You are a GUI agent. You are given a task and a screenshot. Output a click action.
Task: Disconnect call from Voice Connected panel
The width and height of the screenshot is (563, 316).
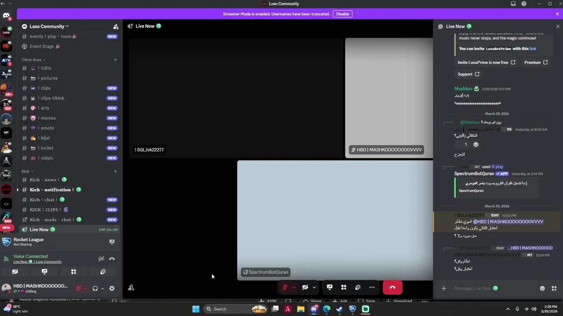pos(112,259)
